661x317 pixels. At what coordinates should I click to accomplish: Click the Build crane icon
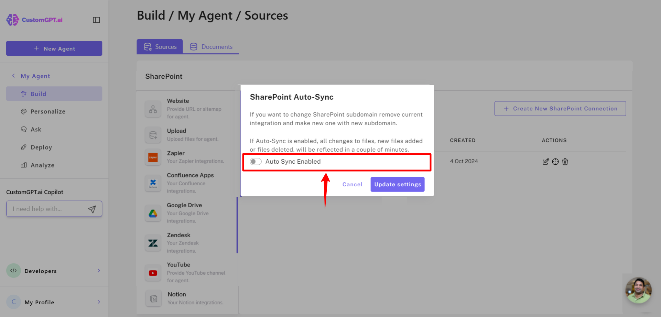pos(24,94)
